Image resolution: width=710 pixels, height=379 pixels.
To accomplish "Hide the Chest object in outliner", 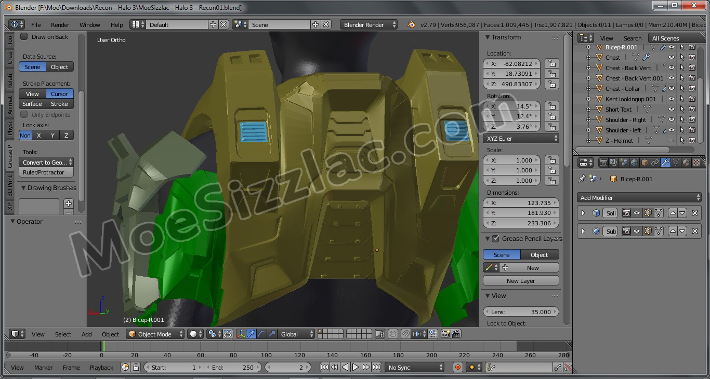I will [672, 57].
